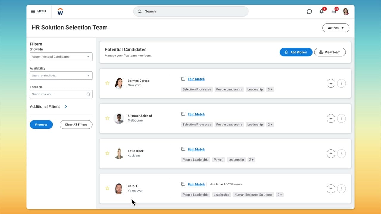
Task: Expand the Recommended Candidates dropdown
Action: 61,56
